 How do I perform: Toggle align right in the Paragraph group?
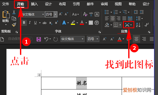[118, 18]
